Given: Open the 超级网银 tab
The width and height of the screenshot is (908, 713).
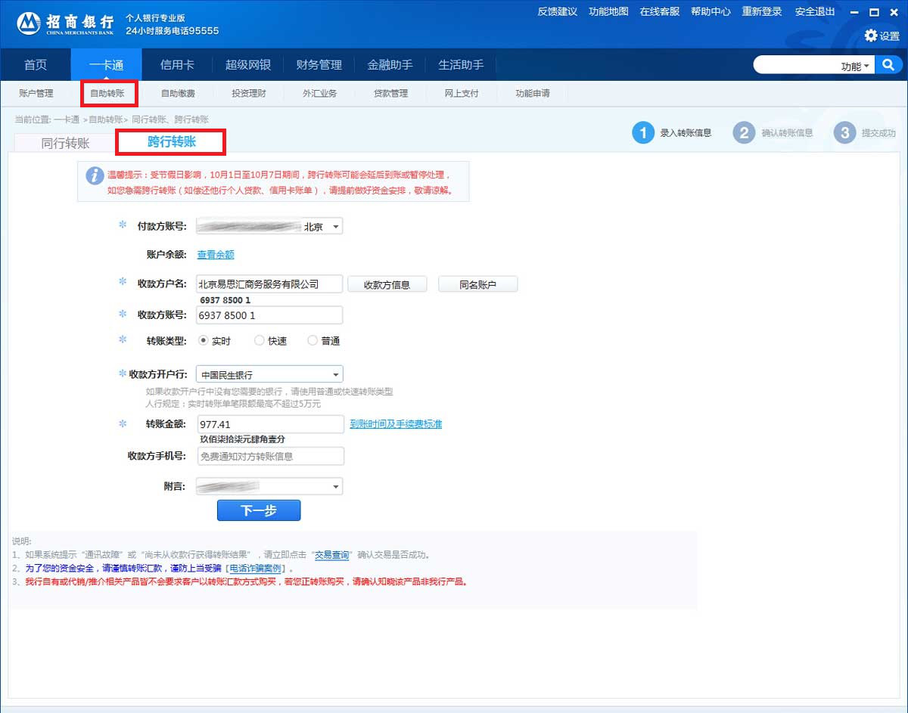Looking at the screenshot, I should [x=248, y=65].
